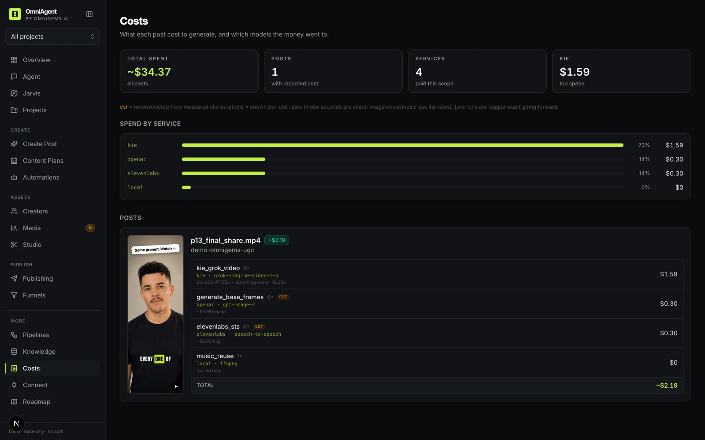Click the Funnels filter icon

14,295
